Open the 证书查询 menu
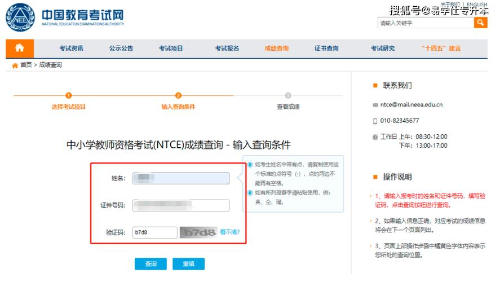The image size is (500, 282). click(x=326, y=48)
